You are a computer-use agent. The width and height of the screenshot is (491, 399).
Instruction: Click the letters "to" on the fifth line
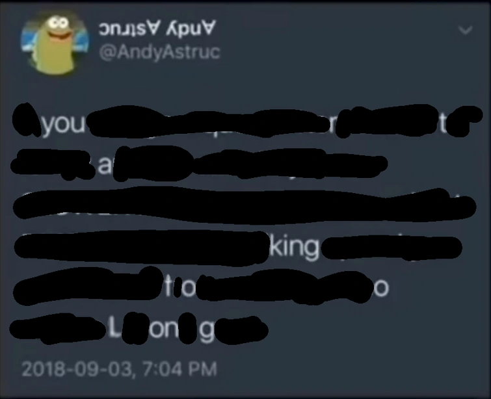tap(180, 287)
